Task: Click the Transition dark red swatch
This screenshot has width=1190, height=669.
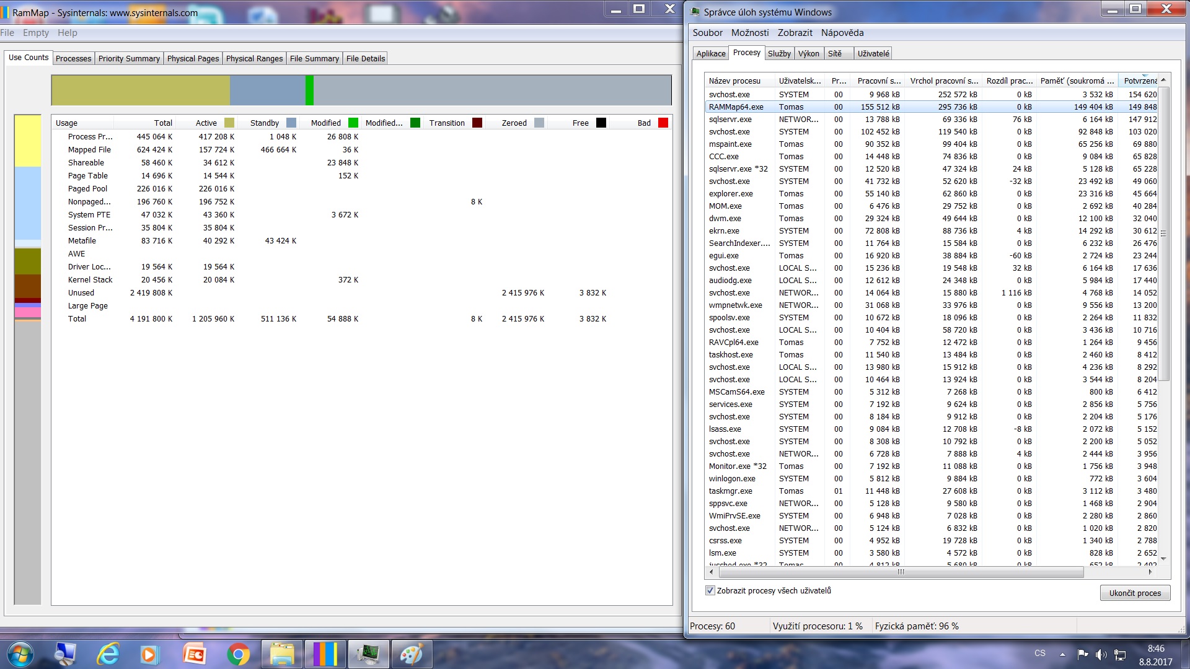Action: (x=477, y=123)
